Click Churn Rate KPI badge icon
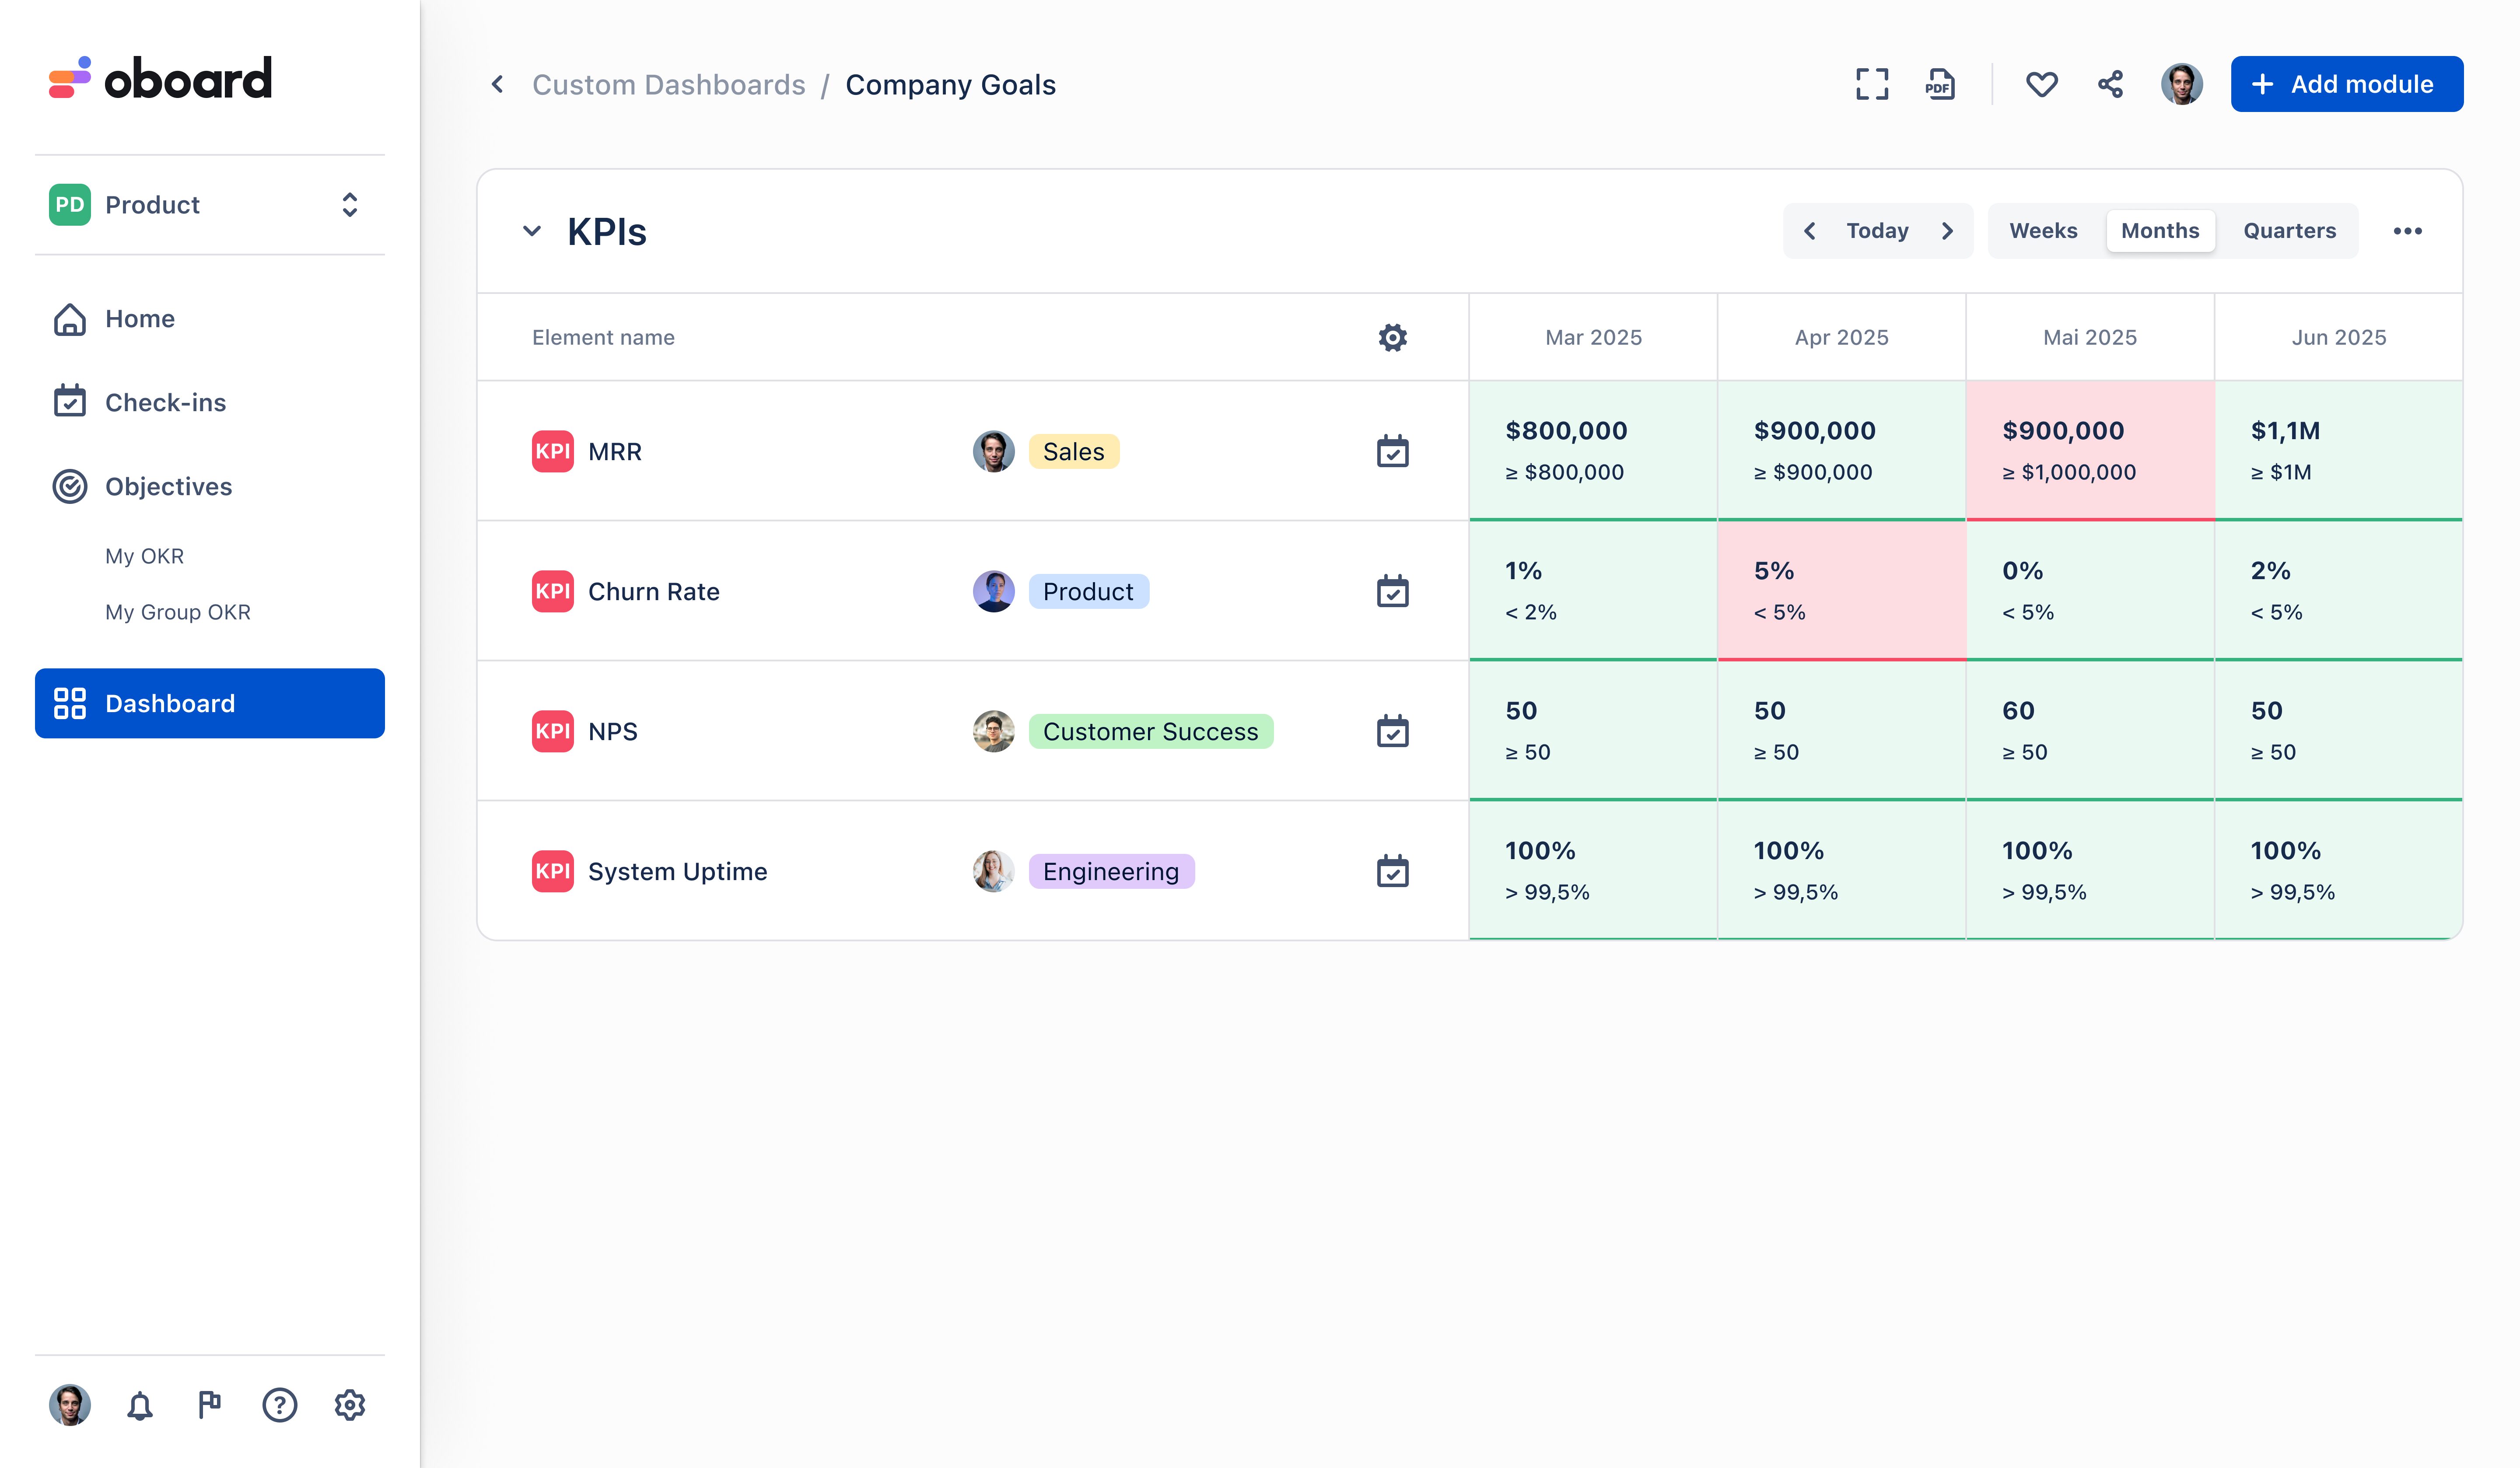This screenshot has height=1468, width=2520. tap(552, 591)
